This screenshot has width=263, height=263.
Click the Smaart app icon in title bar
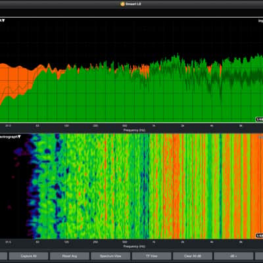pos(122,4)
